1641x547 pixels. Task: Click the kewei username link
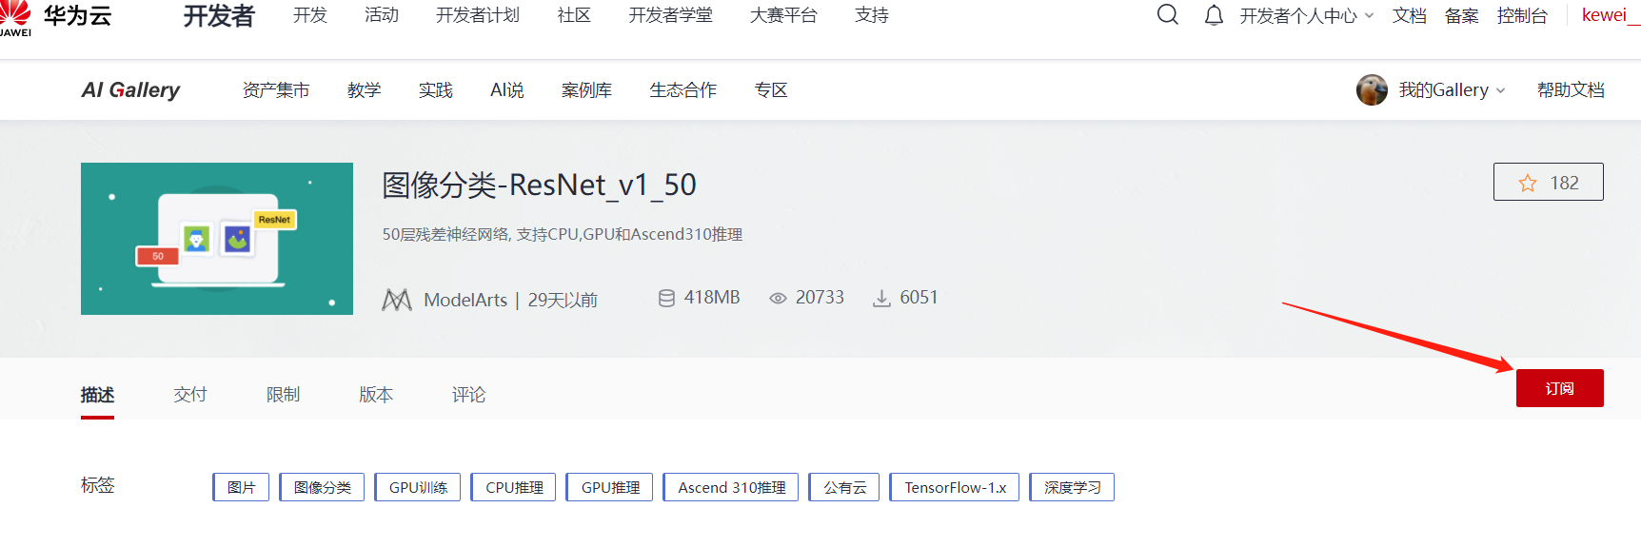[1610, 15]
